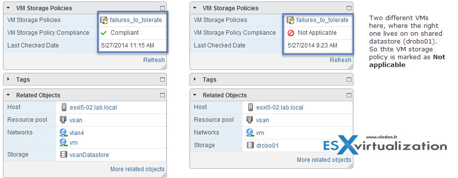Grab the left VM Storage Policies resize grip
Screen dimensions: 458x178
point(164,67)
